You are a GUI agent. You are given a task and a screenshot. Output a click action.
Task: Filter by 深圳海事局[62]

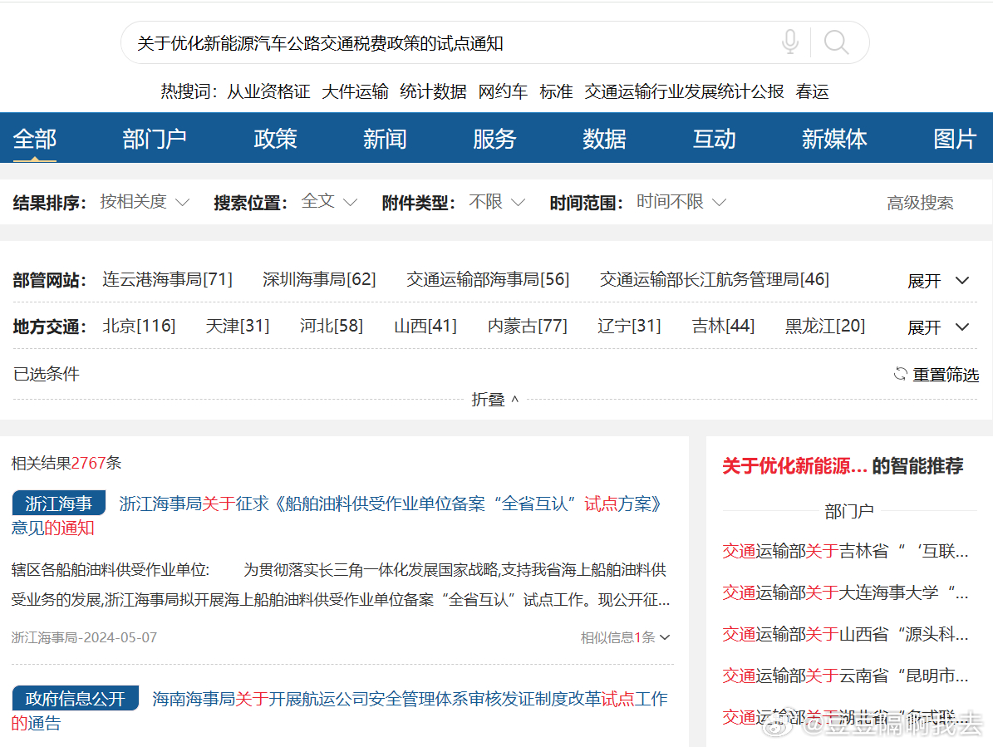(319, 279)
